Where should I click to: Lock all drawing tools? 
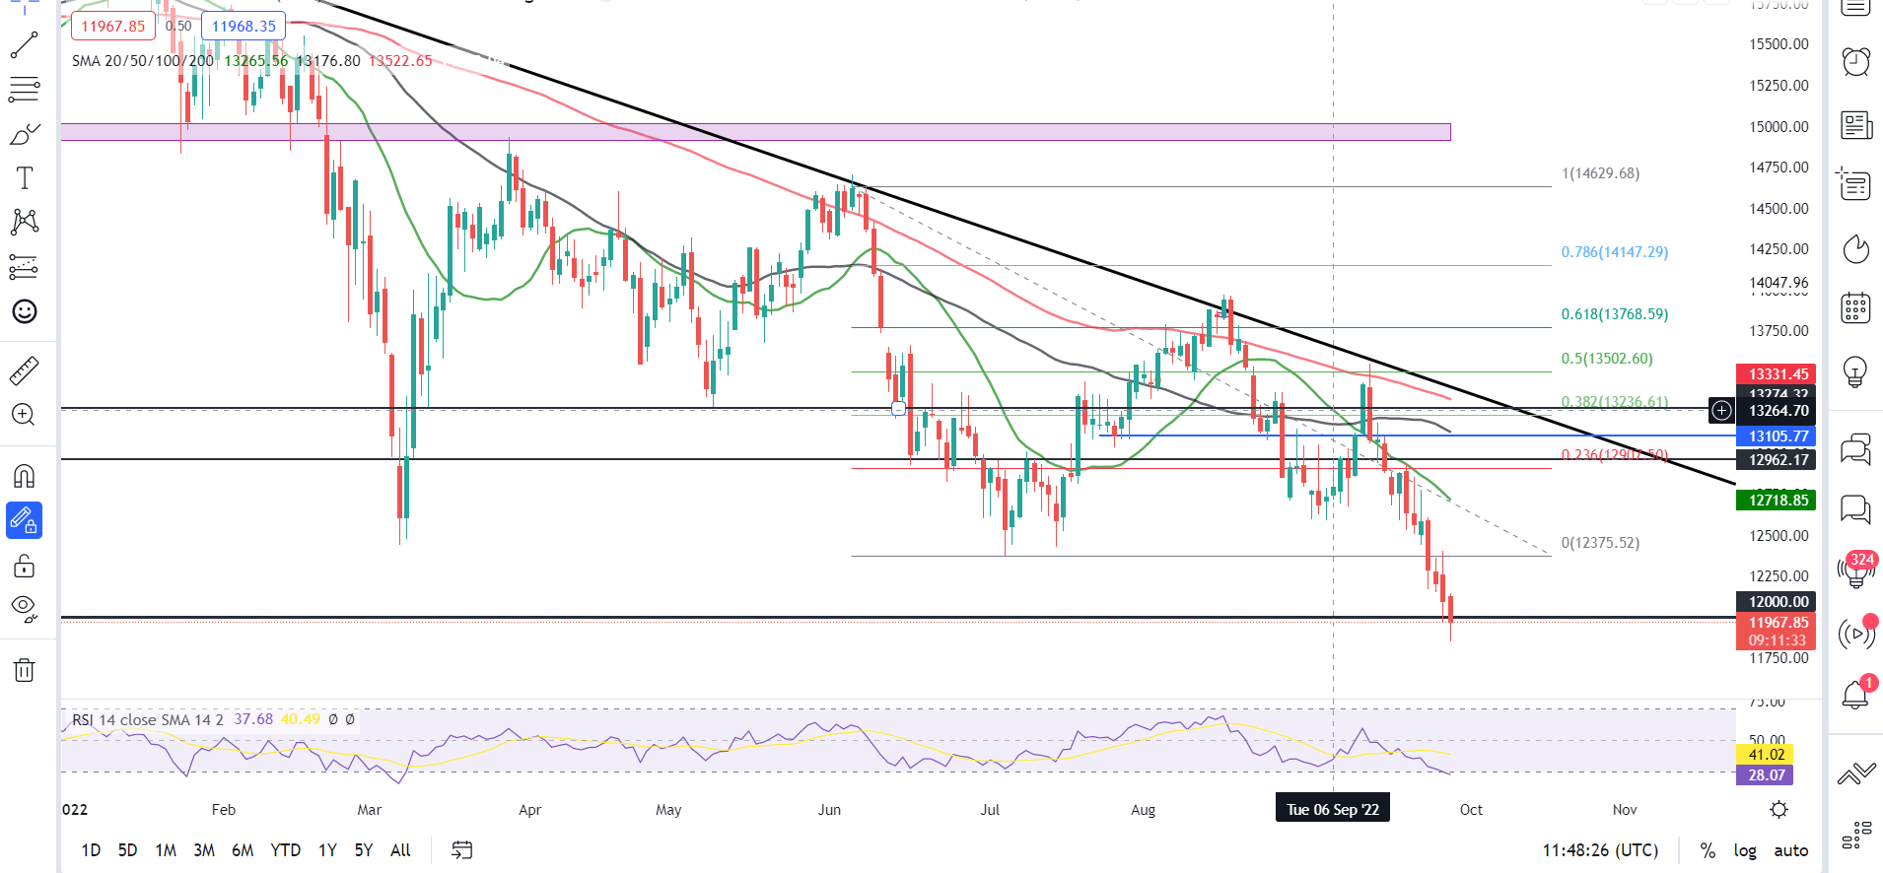point(25,566)
